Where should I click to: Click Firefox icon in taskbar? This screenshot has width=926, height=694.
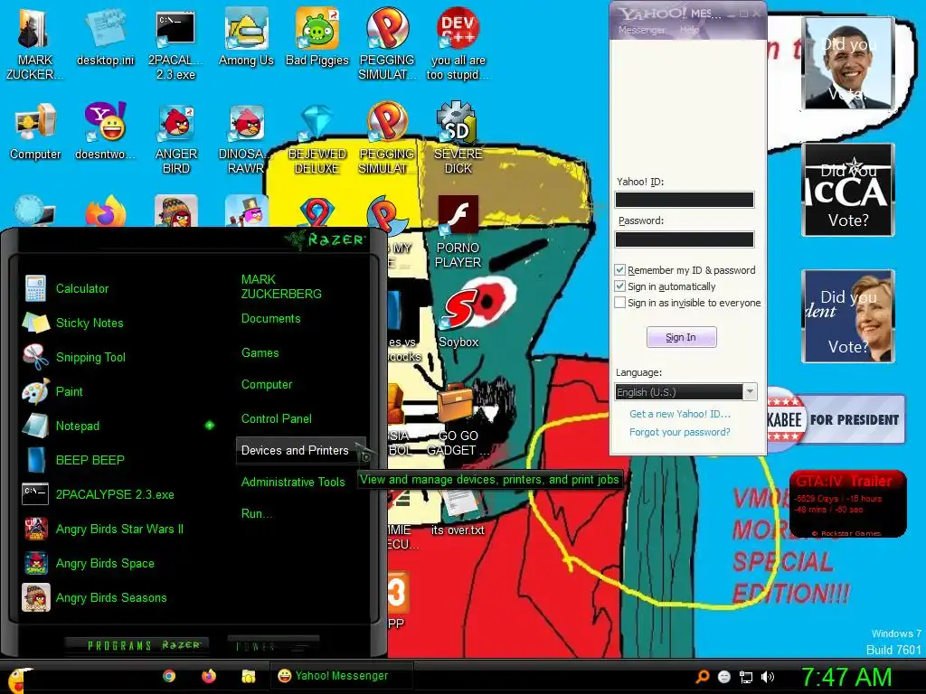coord(209,676)
